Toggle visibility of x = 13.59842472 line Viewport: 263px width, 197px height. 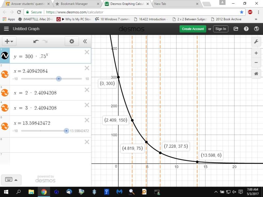[x=5, y=126]
